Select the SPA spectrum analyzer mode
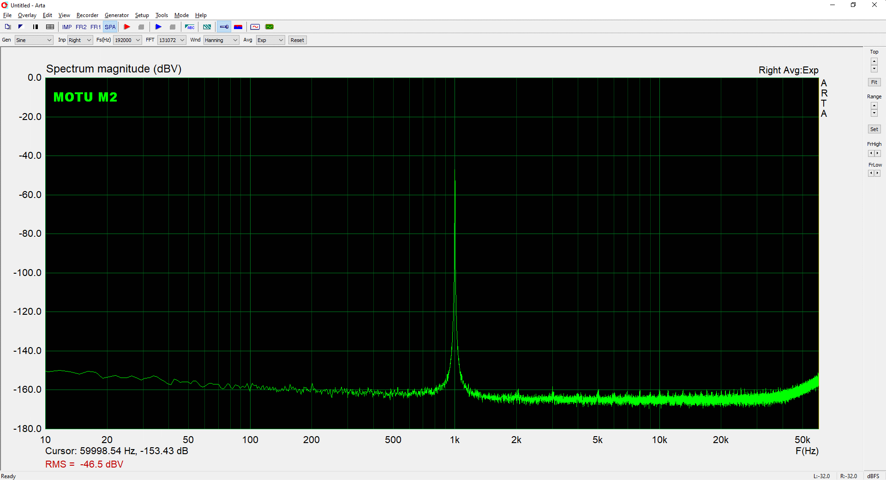The width and height of the screenshot is (886, 480). pyautogui.click(x=110, y=27)
